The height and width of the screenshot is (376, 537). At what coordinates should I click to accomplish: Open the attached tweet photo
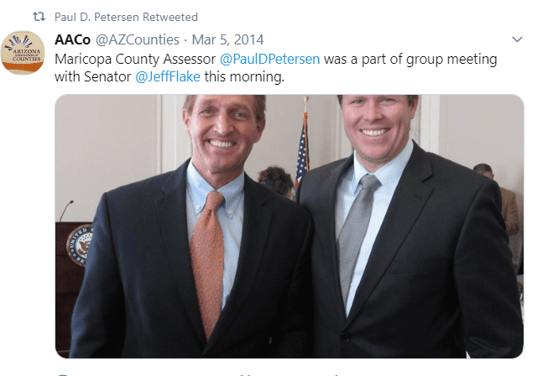[289, 227]
